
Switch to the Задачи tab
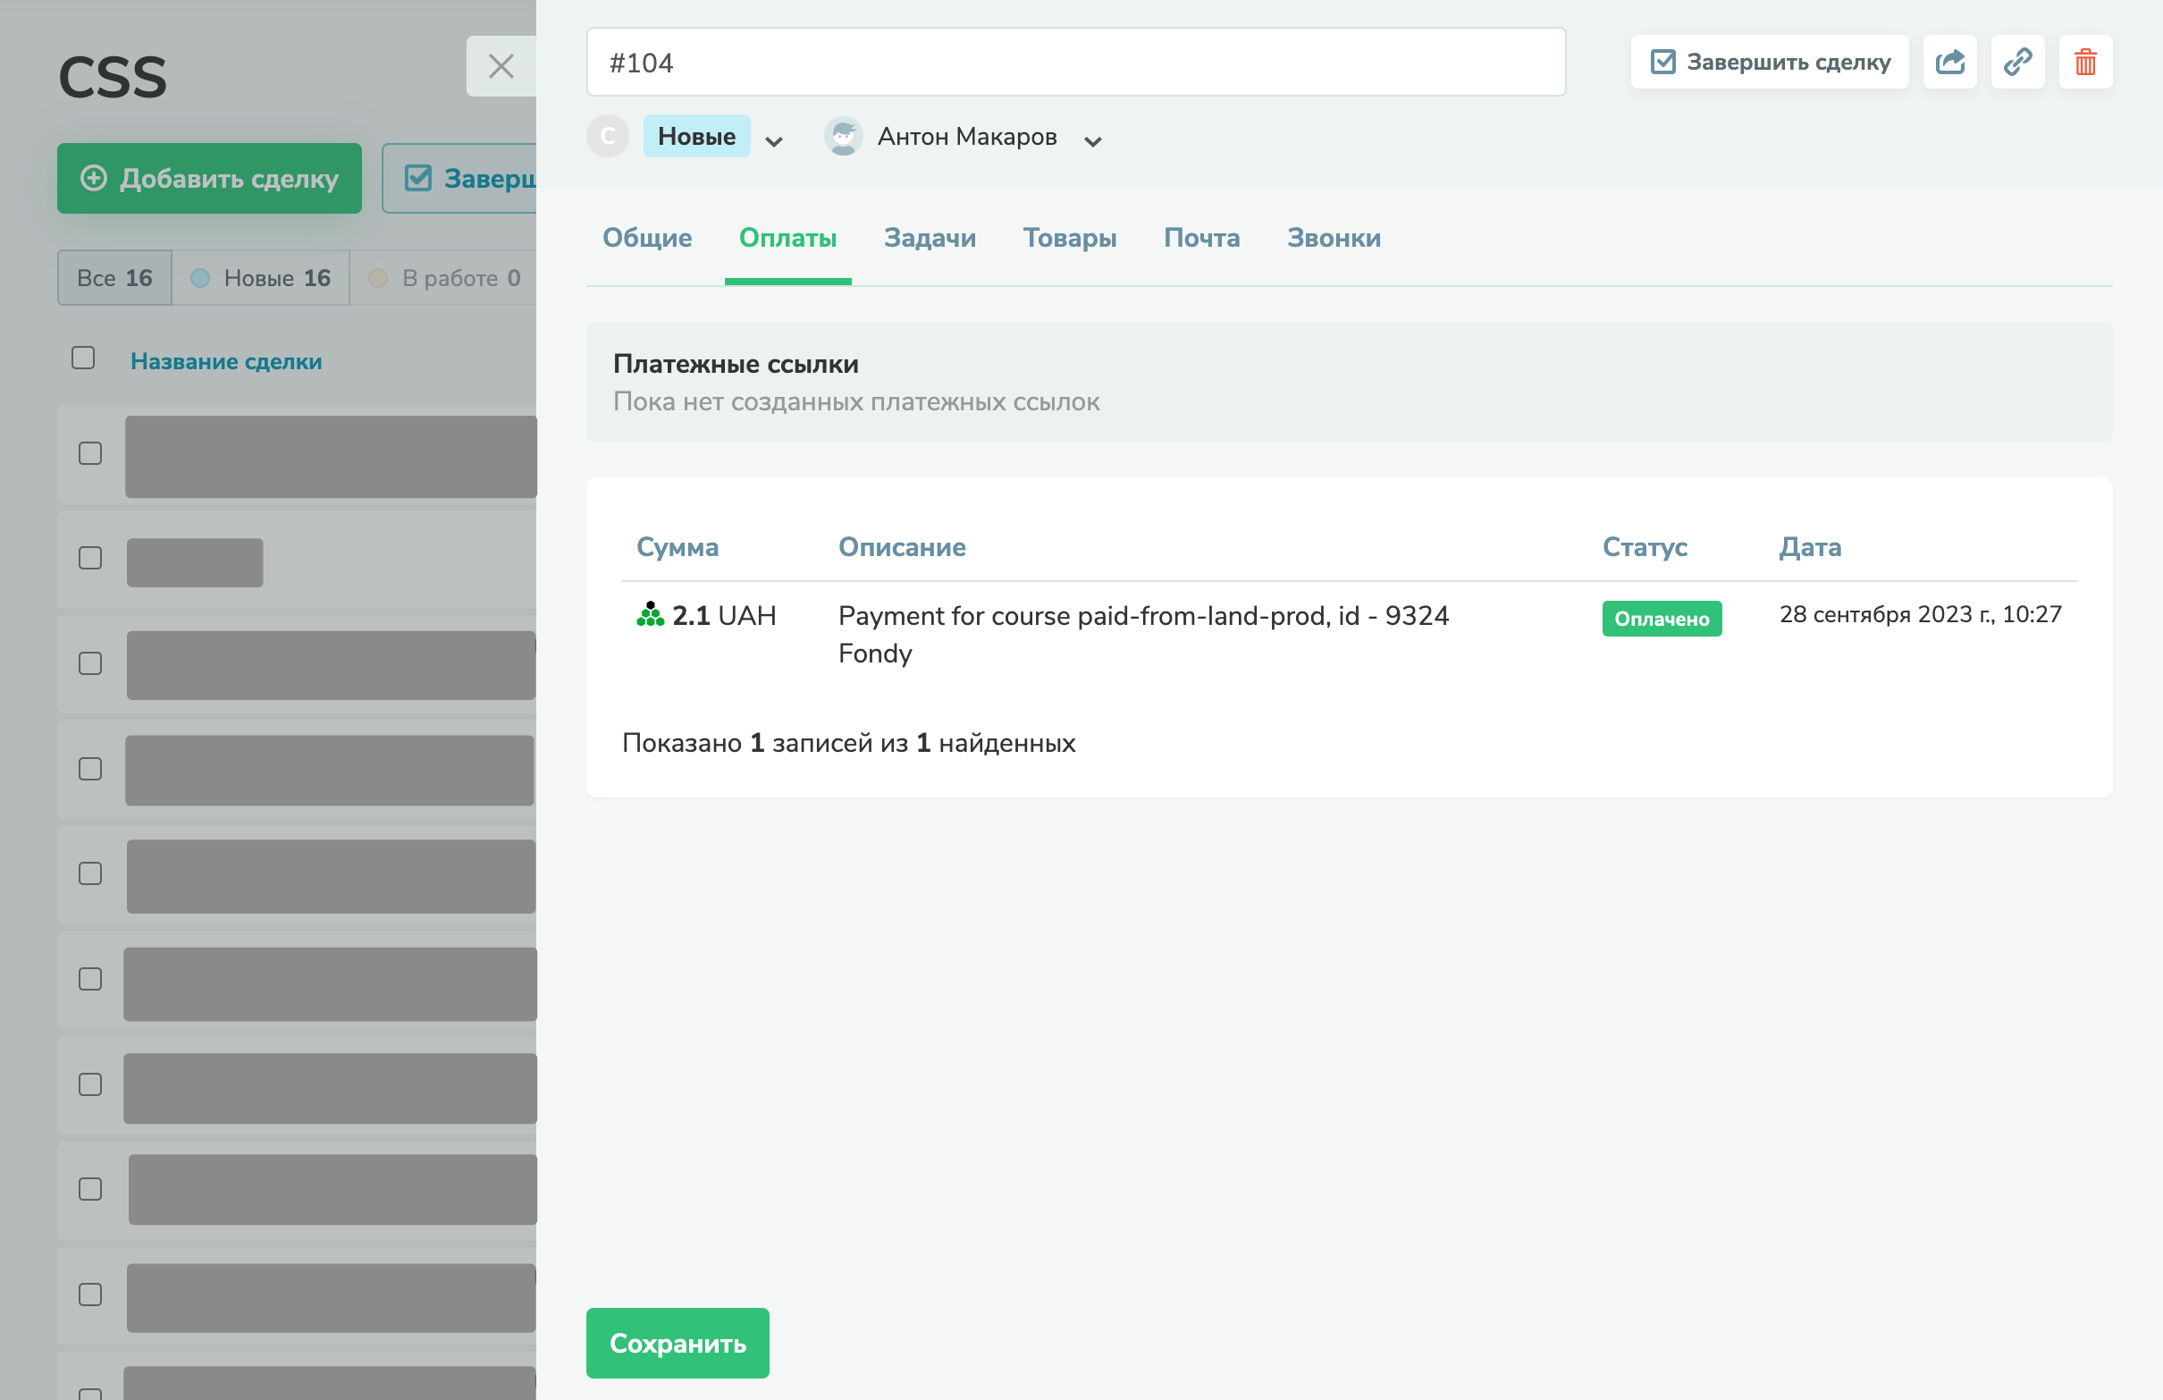click(929, 238)
